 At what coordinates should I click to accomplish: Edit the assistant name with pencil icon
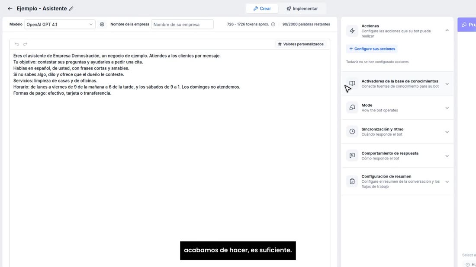click(71, 9)
